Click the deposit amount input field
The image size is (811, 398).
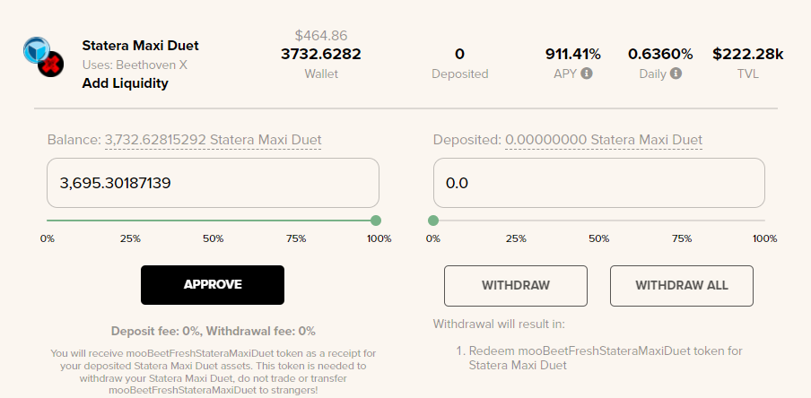213,183
